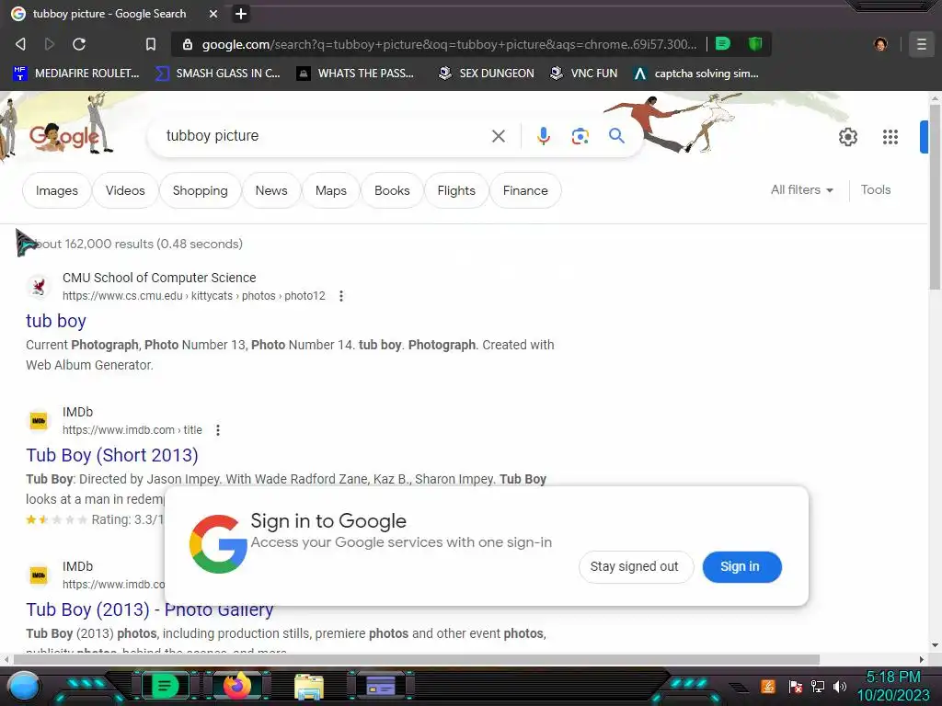Switch to the News filter
The image size is (942, 706).
pos(271,190)
